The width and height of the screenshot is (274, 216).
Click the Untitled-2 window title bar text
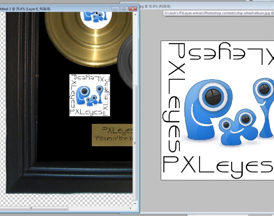[25, 9]
